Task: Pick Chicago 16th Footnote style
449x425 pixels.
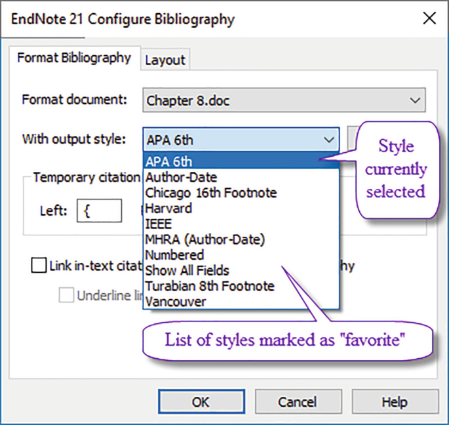Action: tap(211, 193)
